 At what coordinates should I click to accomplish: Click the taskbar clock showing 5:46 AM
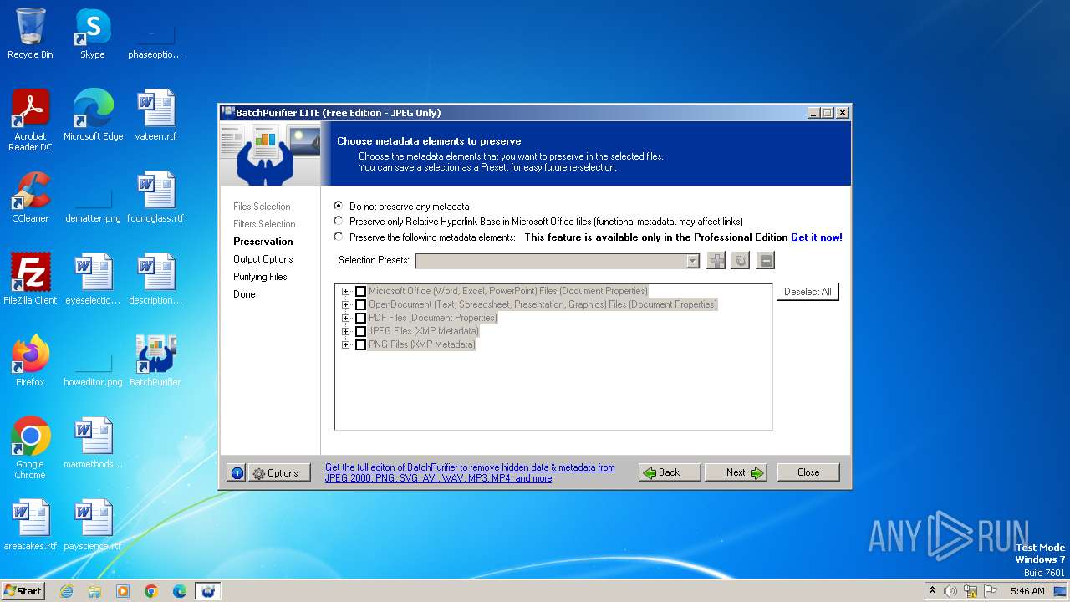tap(1027, 591)
